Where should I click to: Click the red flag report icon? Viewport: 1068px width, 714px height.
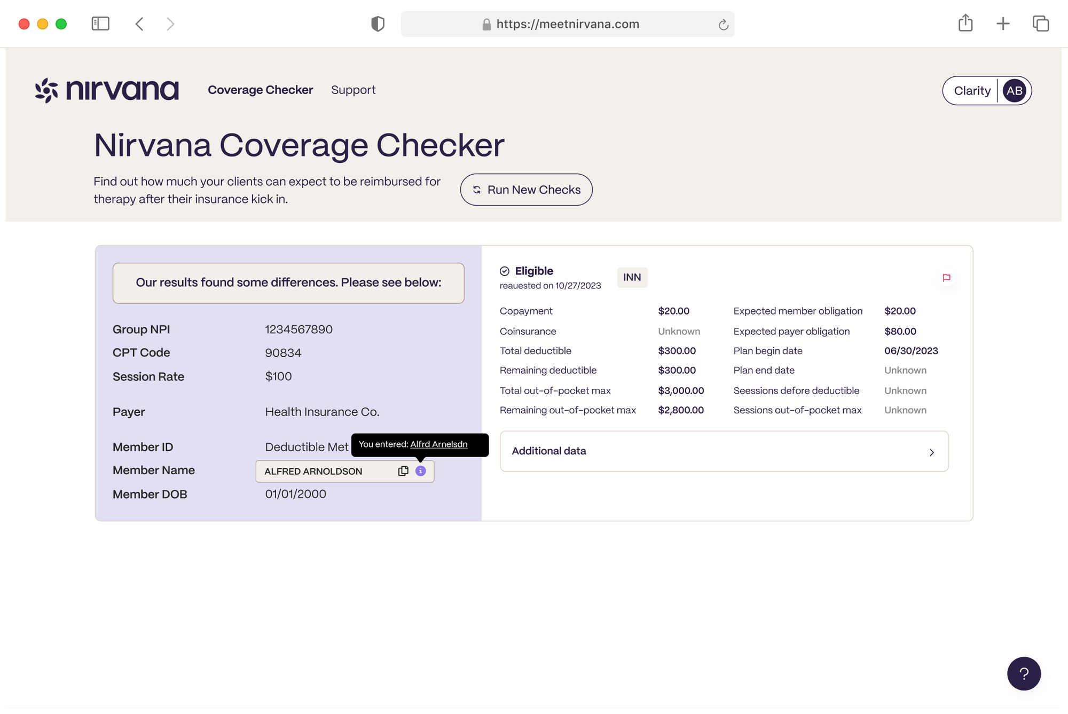946,278
